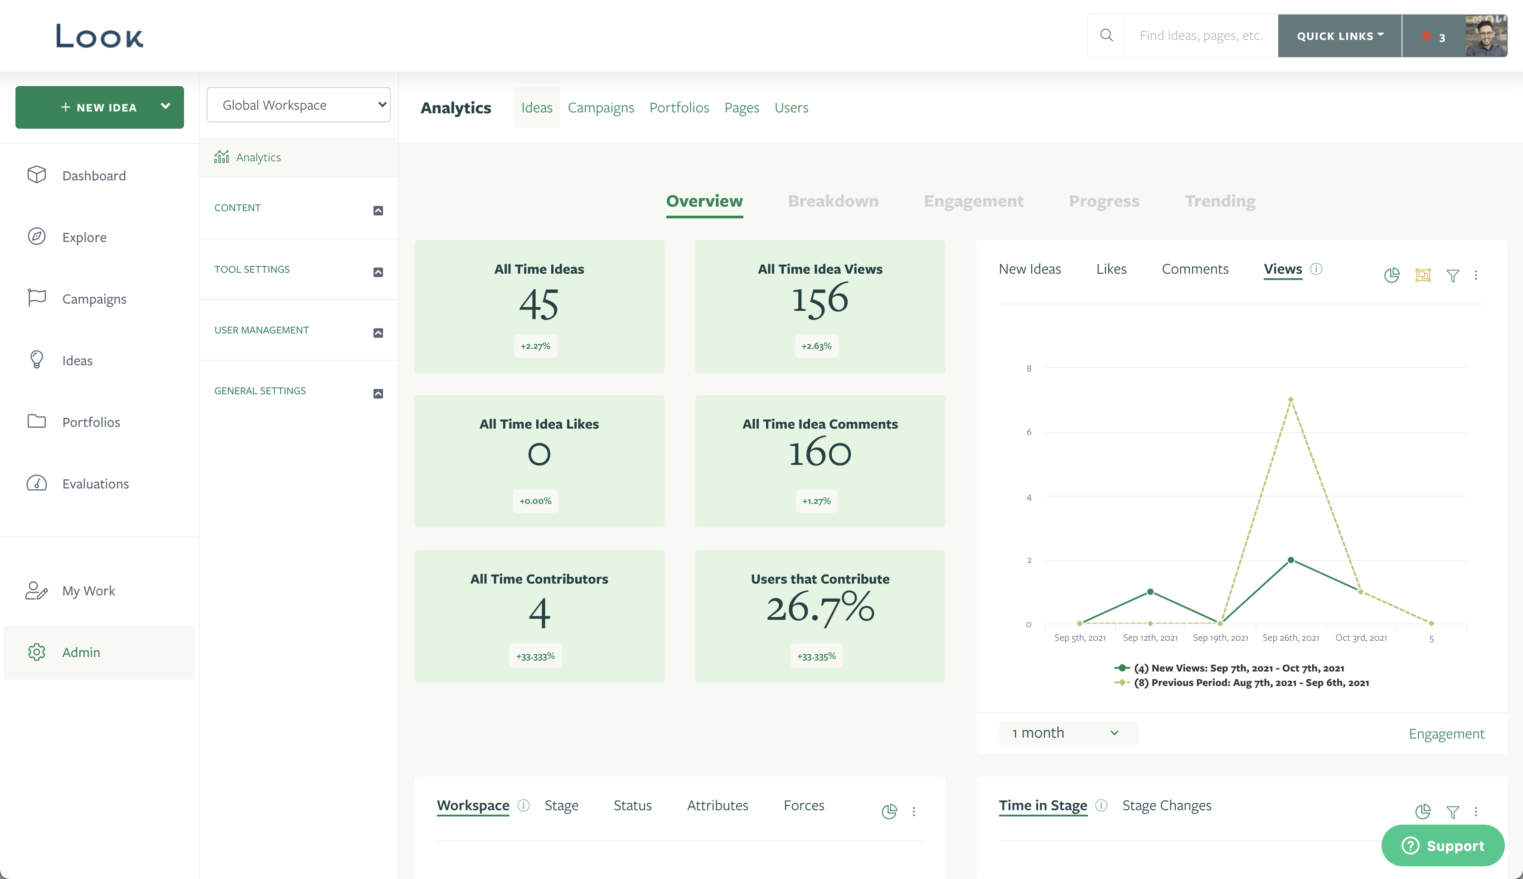
Task: Collapse the CONTENT section chevron
Action: [378, 210]
